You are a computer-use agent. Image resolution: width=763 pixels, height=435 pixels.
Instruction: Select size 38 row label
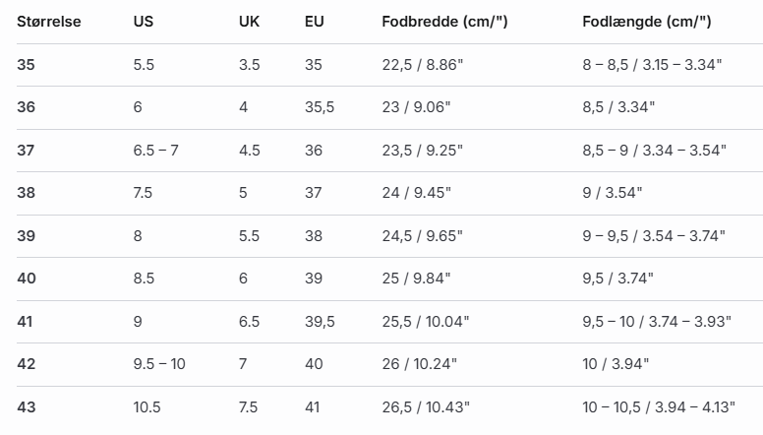point(27,193)
